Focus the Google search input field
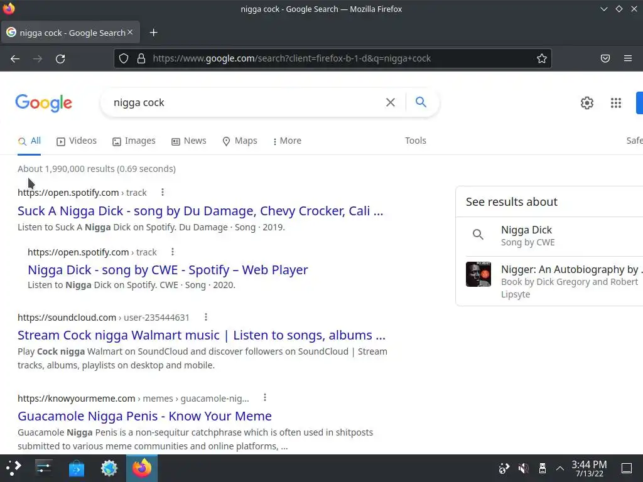 pos(246,102)
